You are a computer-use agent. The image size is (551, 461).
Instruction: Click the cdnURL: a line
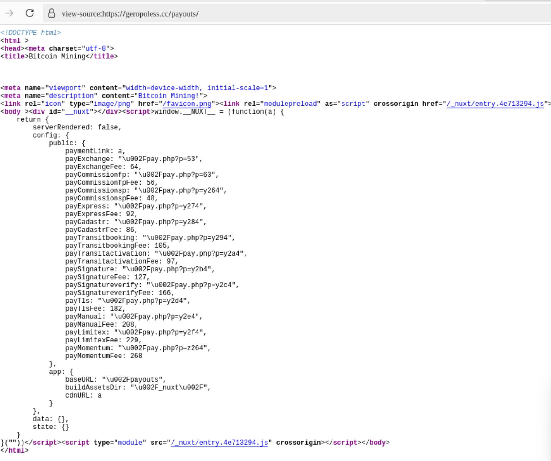pyautogui.click(x=83, y=395)
